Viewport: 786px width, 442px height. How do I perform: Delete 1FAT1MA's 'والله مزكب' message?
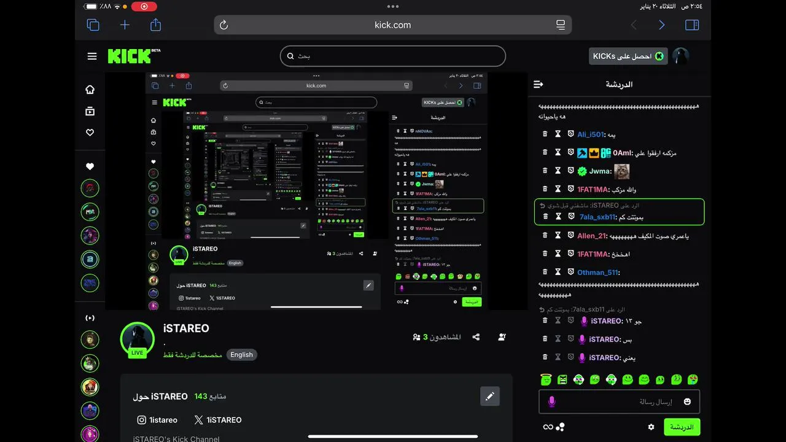point(545,189)
